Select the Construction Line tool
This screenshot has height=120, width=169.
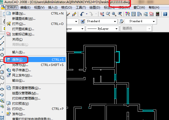pyautogui.click(x=2, y=43)
